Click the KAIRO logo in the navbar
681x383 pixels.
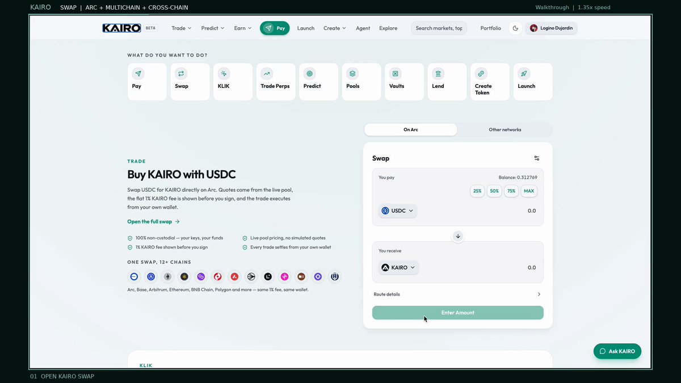pos(121,28)
